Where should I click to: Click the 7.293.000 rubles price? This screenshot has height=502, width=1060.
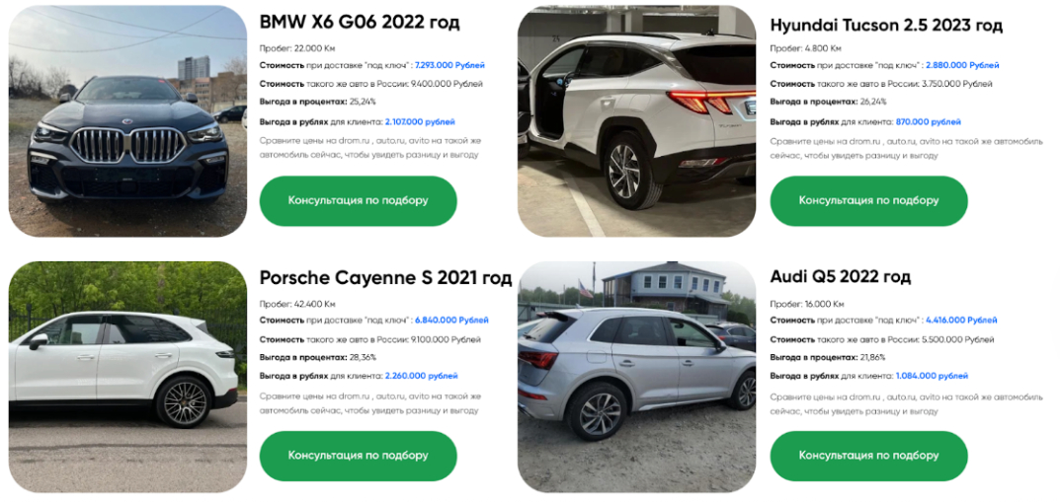(449, 65)
